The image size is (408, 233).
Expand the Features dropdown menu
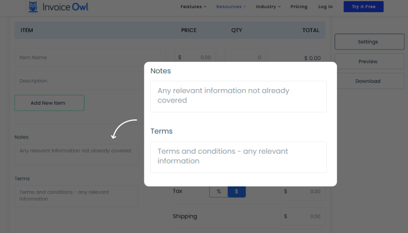194,7
